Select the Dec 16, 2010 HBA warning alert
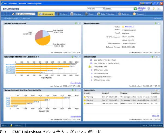 point(122,103)
